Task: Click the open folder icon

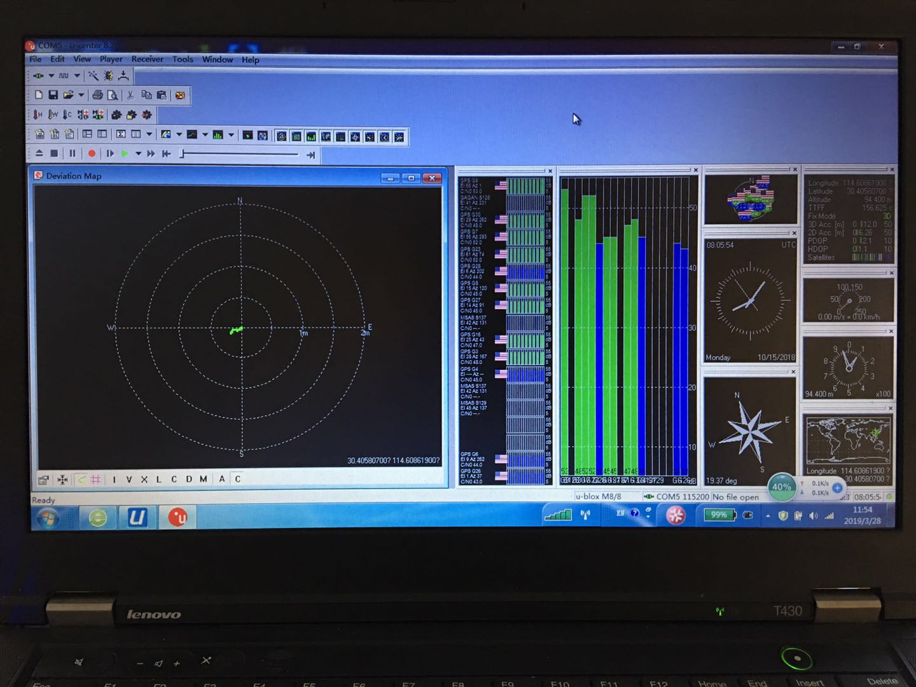Action: pos(67,95)
